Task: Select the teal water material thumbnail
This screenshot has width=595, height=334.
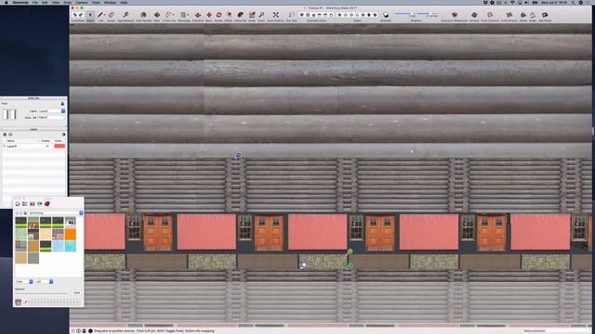Action: coord(71,246)
